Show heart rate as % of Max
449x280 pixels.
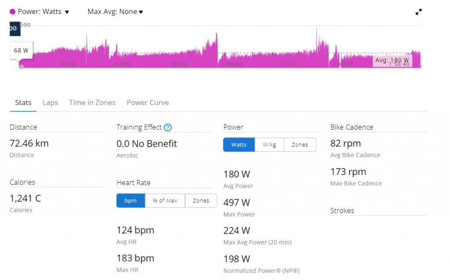(x=165, y=201)
